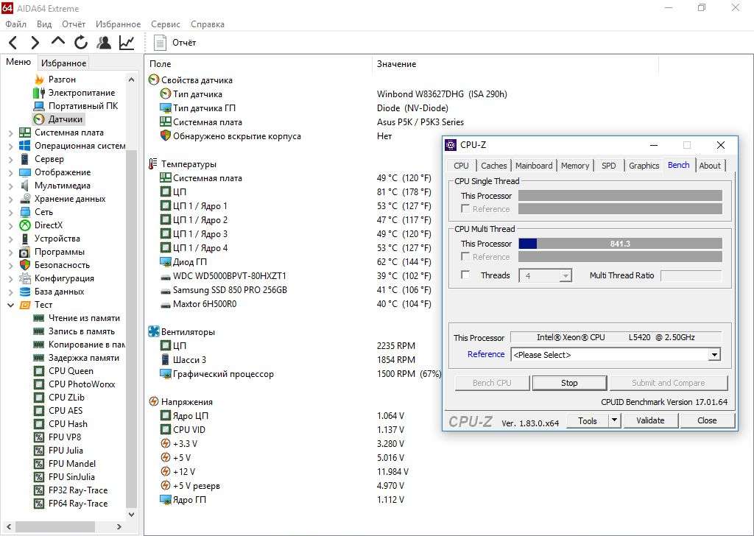This screenshot has height=536, width=754.
Task: Expand Отображение tree node
Action: click(x=10, y=172)
